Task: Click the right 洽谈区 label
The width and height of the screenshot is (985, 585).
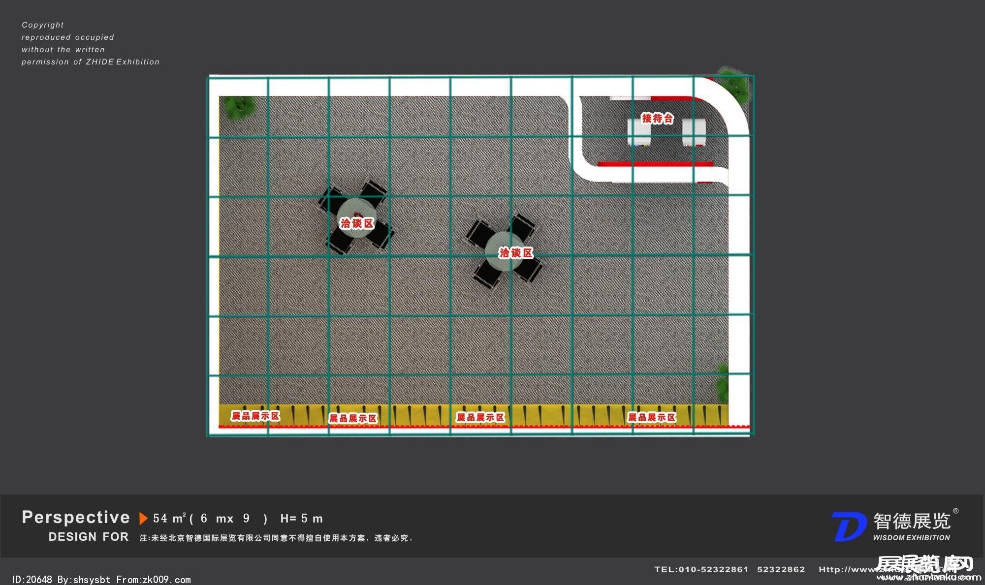Action: point(515,253)
